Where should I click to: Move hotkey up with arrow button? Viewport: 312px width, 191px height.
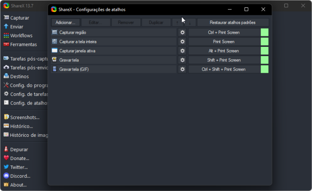click(x=177, y=22)
